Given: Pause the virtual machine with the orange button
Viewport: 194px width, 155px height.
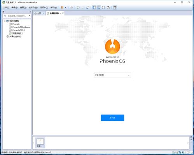Looking at the screenshot, I should (x=62, y=7).
